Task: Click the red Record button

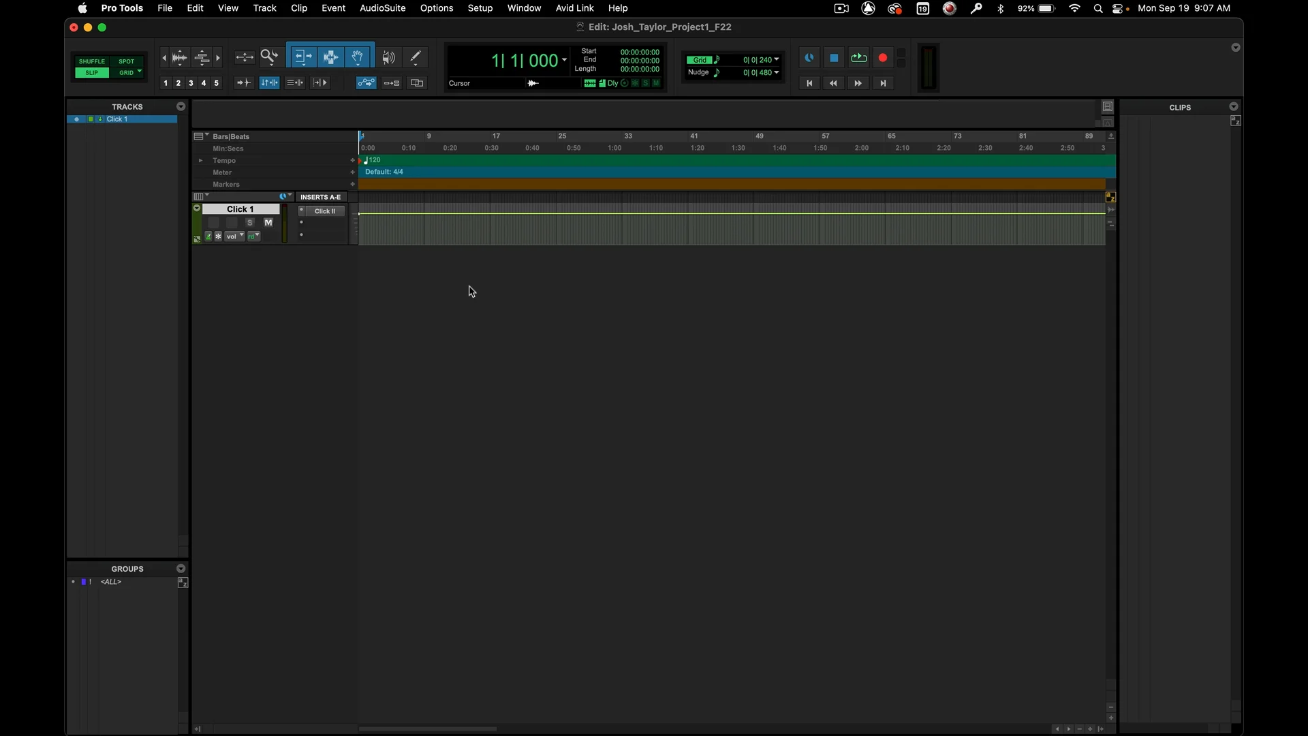Action: point(883,58)
